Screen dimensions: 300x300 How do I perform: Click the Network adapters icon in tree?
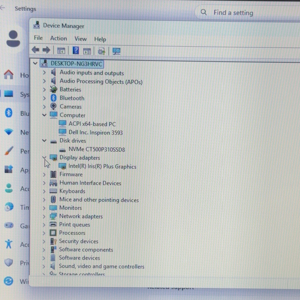coord(53,216)
